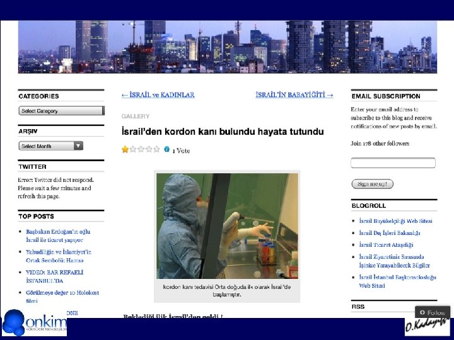Click the post title about kordon kanı

tap(223, 132)
